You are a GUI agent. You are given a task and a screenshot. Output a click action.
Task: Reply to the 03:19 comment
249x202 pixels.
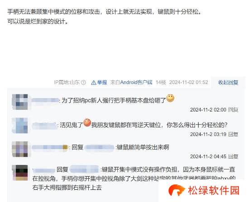233,134
